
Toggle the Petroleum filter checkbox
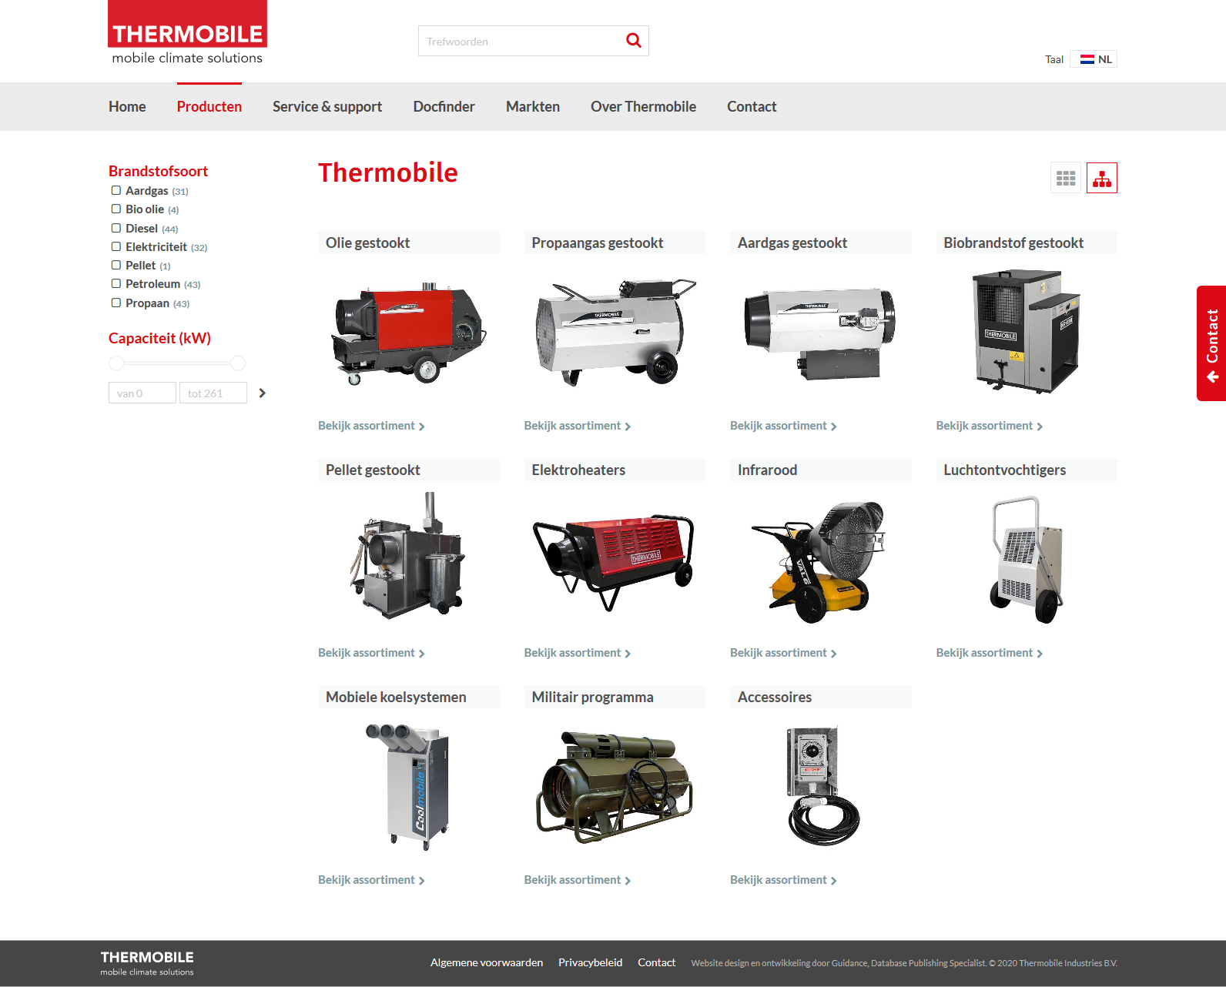click(116, 283)
